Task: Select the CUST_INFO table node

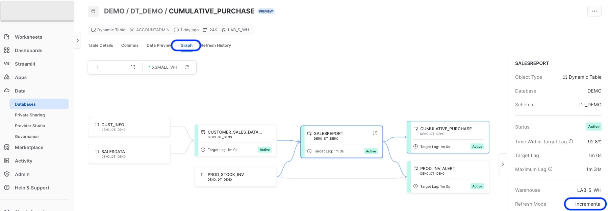Action: (x=129, y=127)
